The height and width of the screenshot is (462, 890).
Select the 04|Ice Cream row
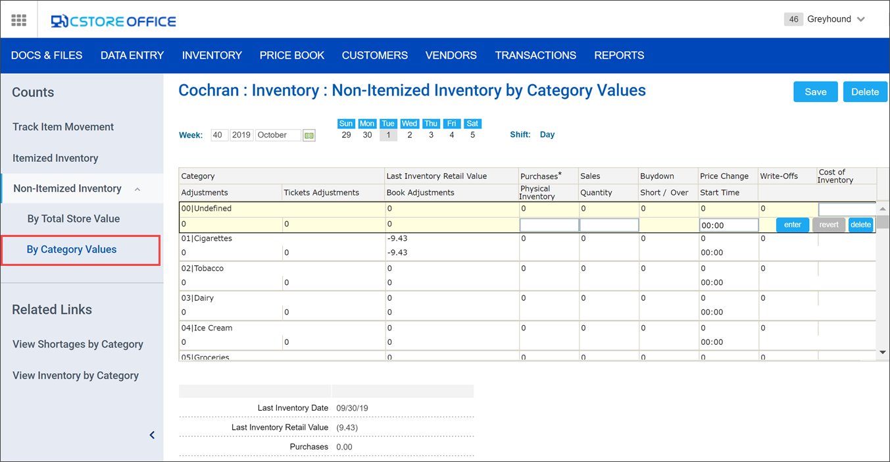point(528,335)
